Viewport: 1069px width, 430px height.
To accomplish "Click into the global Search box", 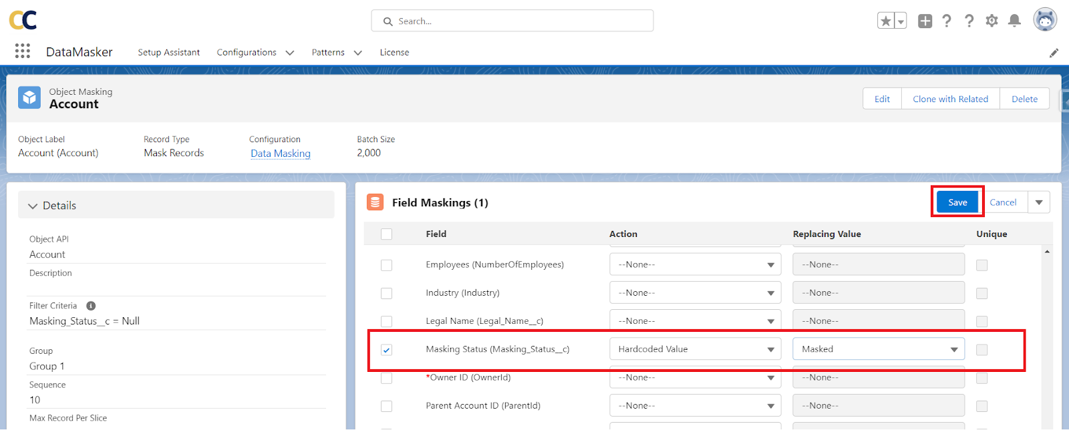I will pos(512,21).
